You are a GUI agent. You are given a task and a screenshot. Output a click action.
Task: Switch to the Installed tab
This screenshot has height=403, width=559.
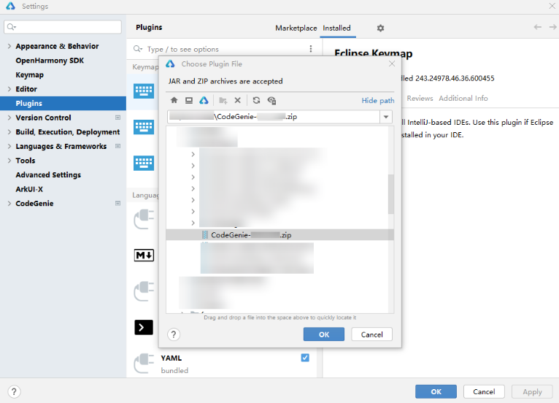point(336,28)
